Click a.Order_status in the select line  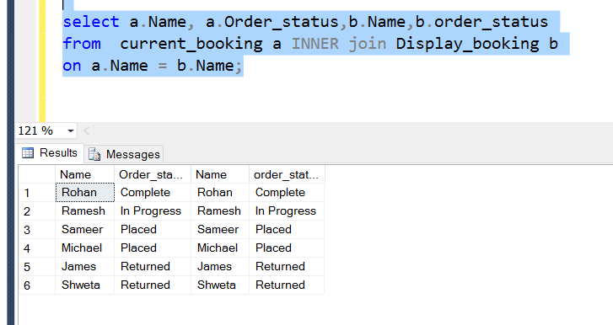(272, 22)
